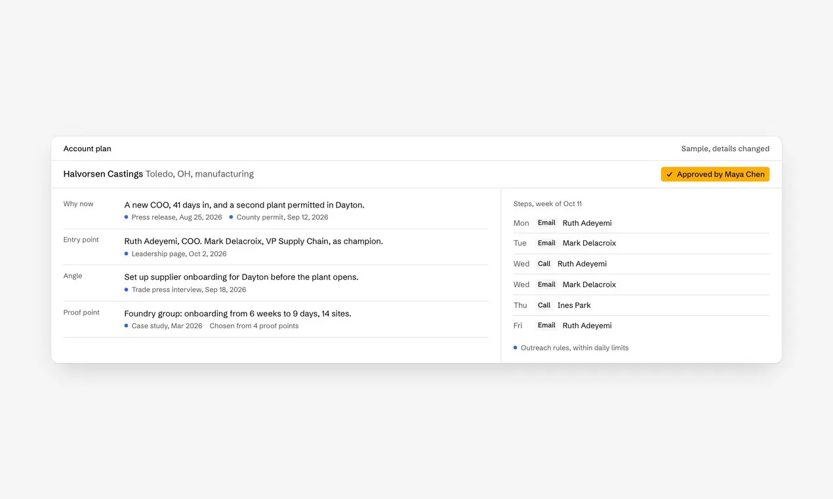Click "Toledo, OH, manufacturing" company descriptor
The image size is (833, 499).
tap(199, 174)
